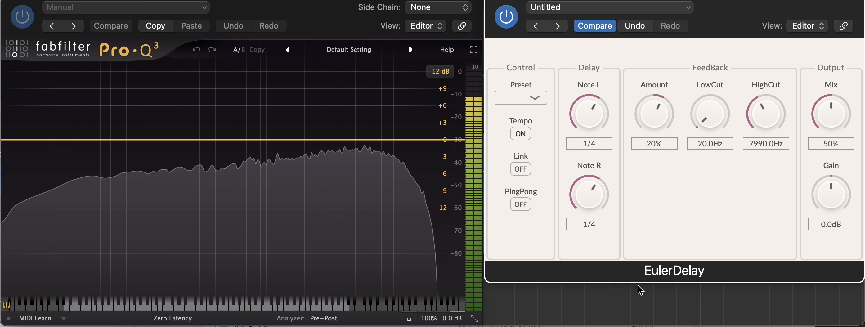Toggle the PingPong OFF button
This screenshot has height=327, width=865.
point(521,204)
